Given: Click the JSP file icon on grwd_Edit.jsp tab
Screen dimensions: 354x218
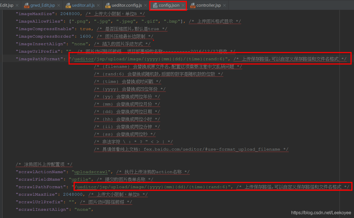Looking at the screenshot, I should 27,6.
